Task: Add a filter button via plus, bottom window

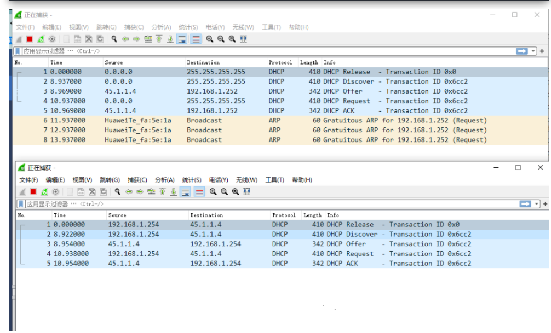Action: 546,204
